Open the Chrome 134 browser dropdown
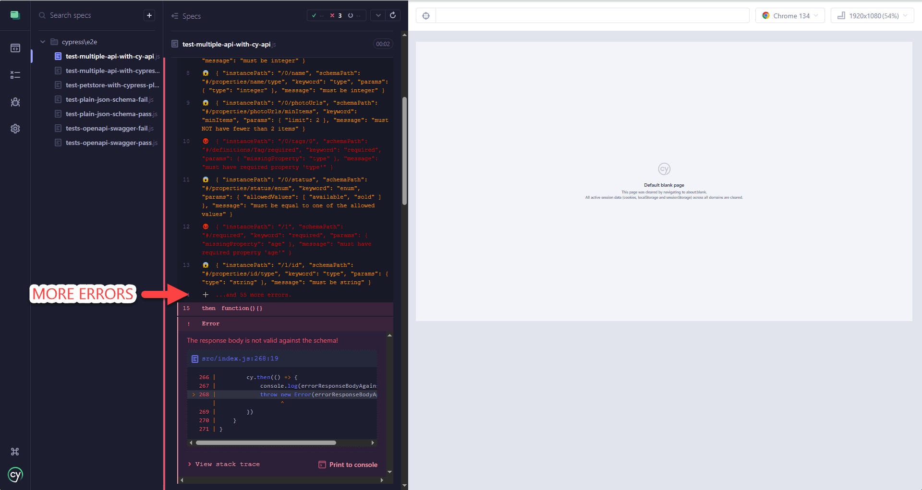The width and height of the screenshot is (922, 490). pyautogui.click(x=789, y=15)
